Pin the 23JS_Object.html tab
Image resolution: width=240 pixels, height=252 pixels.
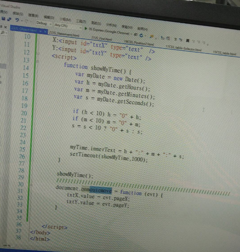[x=41, y=31]
